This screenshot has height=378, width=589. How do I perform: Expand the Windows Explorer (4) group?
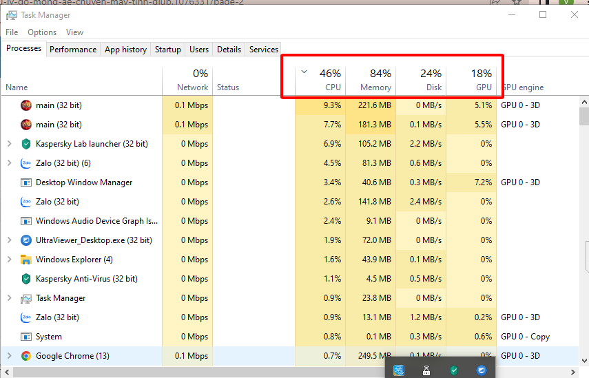[9, 260]
